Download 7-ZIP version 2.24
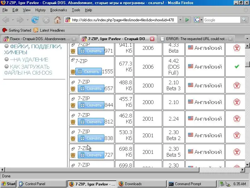 click(91, 122)
